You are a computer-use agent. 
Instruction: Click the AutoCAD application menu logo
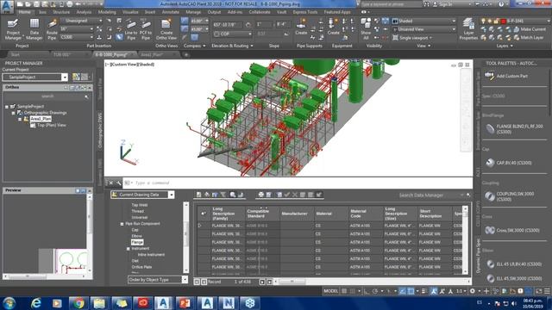(7, 6)
